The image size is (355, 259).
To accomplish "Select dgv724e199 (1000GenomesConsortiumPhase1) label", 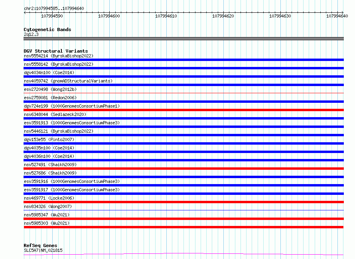I will [71, 106].
